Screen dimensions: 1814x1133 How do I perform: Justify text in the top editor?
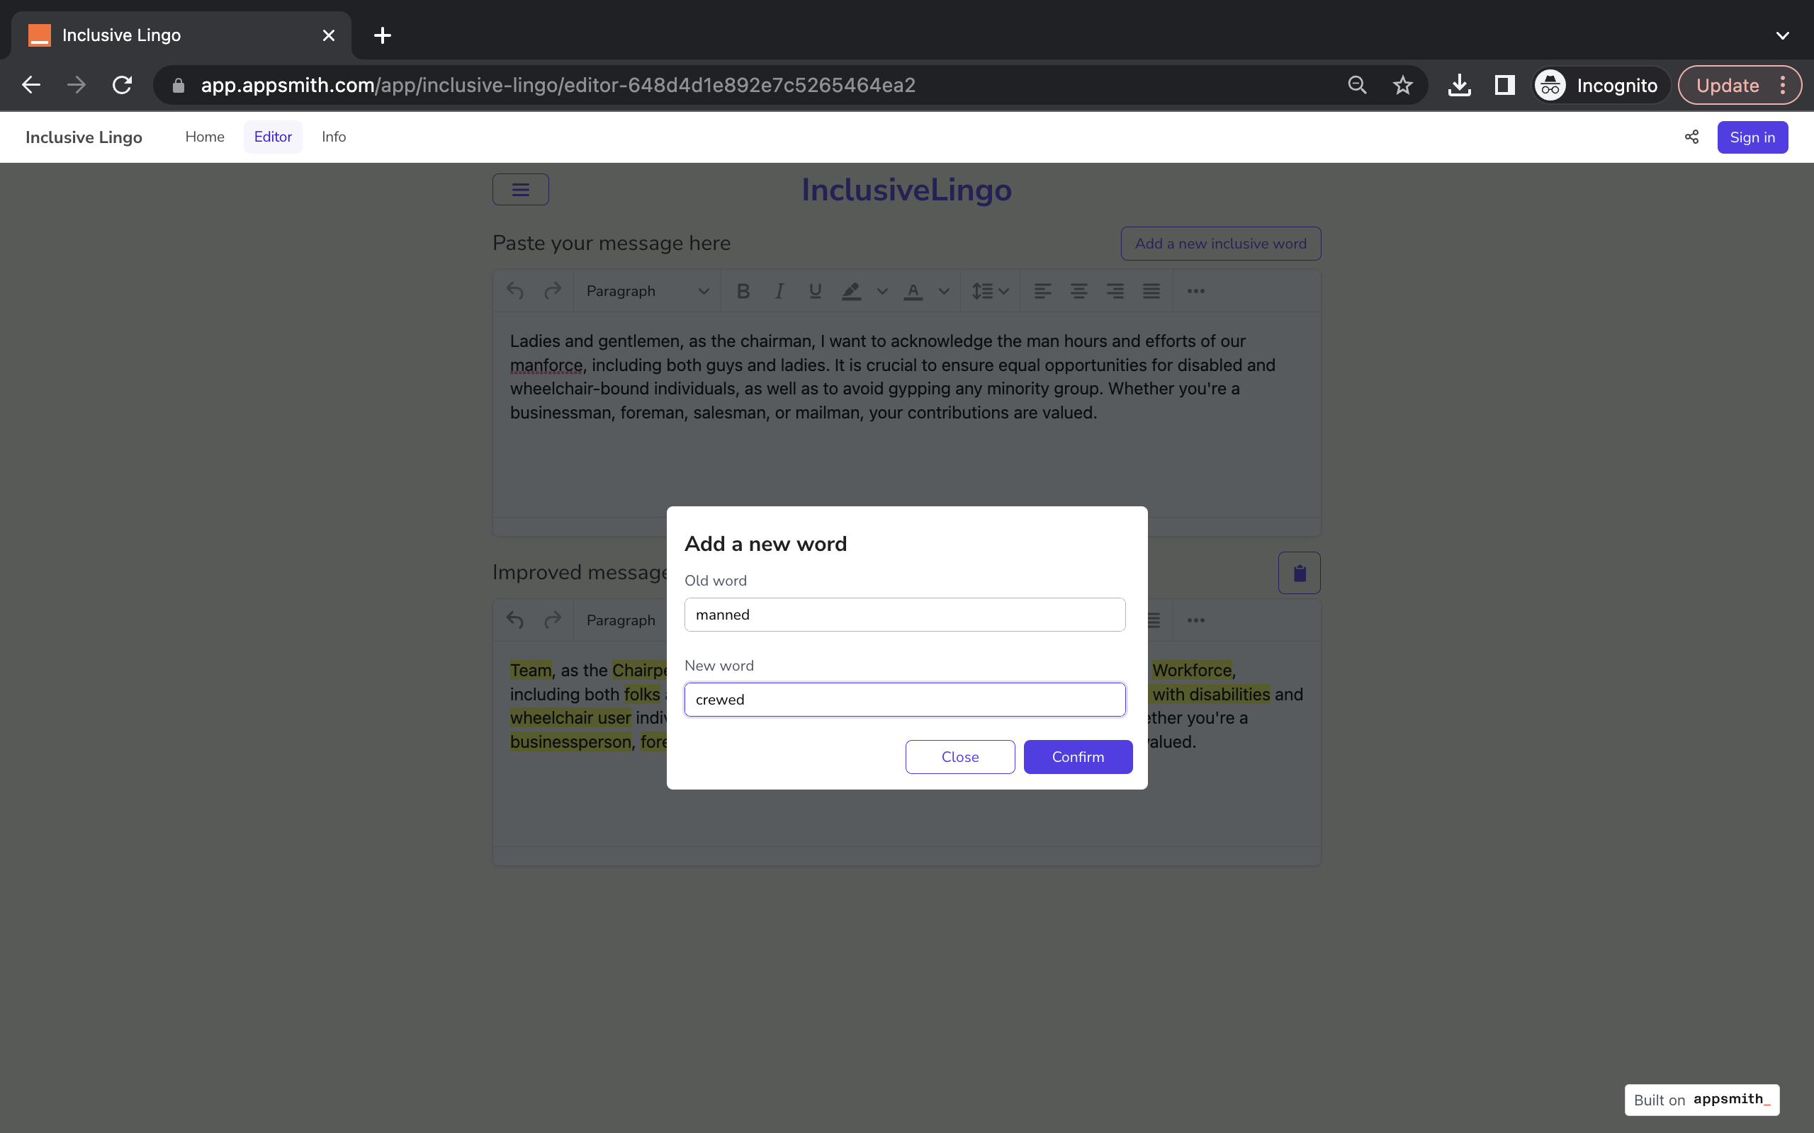(1151, 292)
